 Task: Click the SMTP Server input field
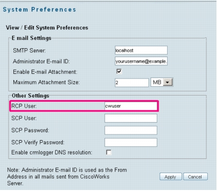coord(141,50)
